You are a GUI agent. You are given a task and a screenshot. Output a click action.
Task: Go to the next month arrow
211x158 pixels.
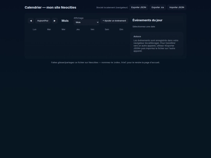pos(55,21)
